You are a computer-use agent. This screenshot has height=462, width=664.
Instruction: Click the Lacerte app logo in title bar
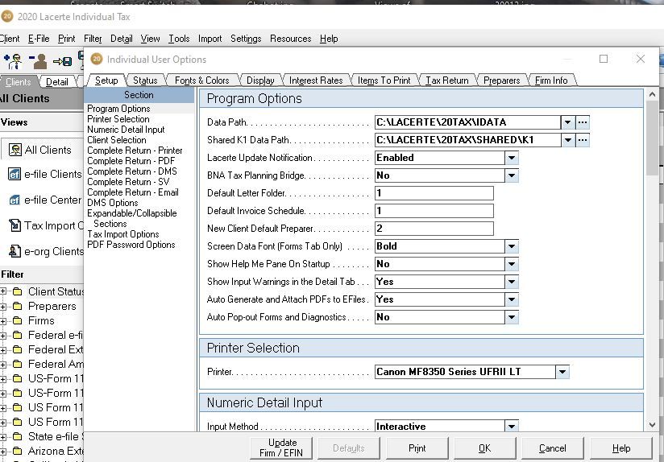tap(7, 16)
